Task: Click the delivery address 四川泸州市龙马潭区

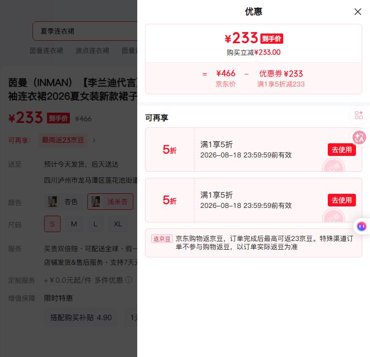Action: (91, 180)
